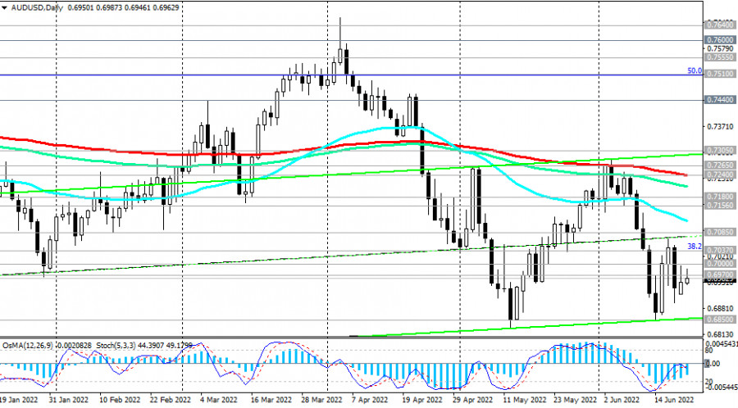This screenshot has width=738, height=408.
Task: Select the 22 Feb 2022 date label
Action: click(171, 400)
